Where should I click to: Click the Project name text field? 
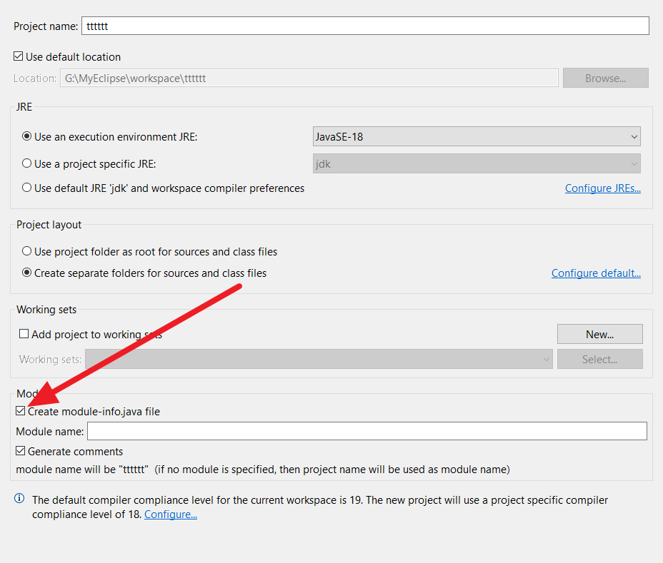365,26
